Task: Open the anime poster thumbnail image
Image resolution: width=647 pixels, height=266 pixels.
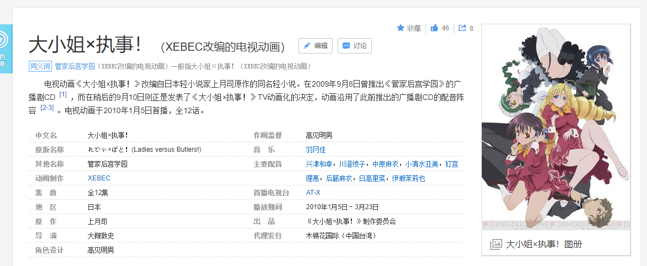Action: (x=556, y=128)
